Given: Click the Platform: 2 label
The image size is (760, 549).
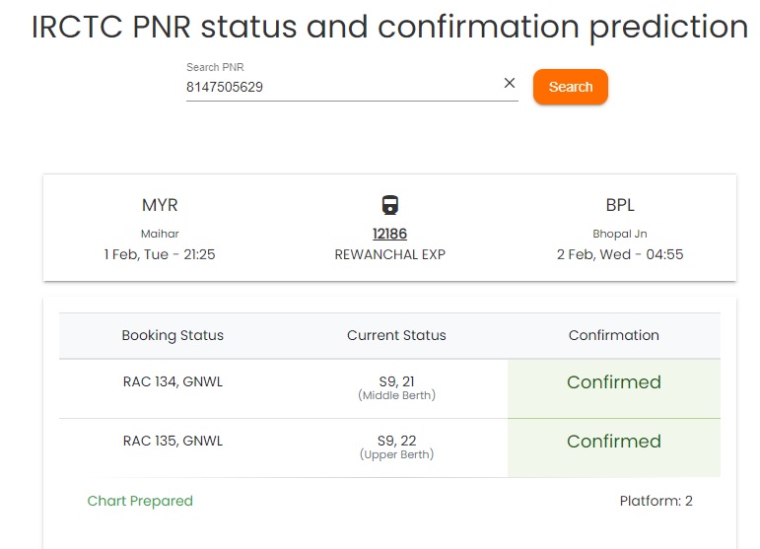Looking at the screenshot, I should click(656, 501).
